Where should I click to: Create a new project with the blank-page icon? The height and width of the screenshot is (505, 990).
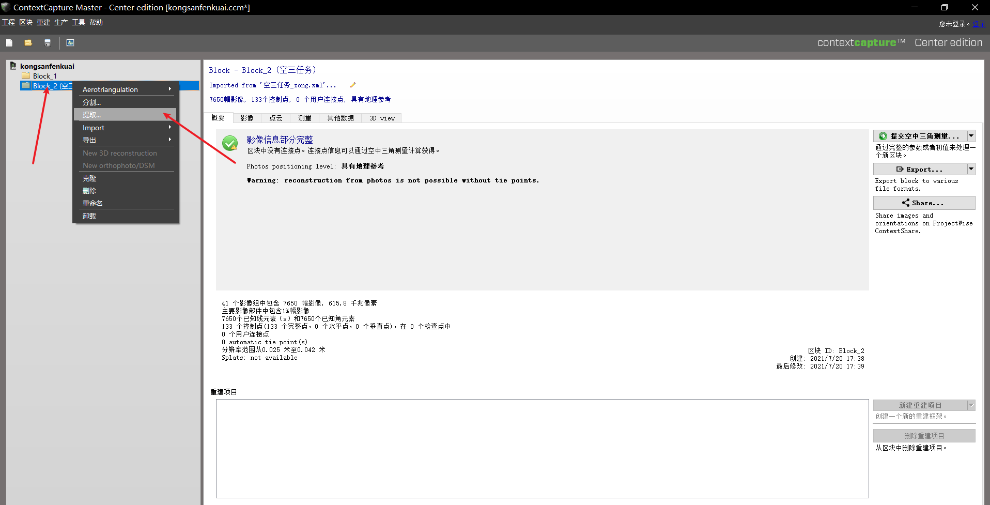coord(9,43)
